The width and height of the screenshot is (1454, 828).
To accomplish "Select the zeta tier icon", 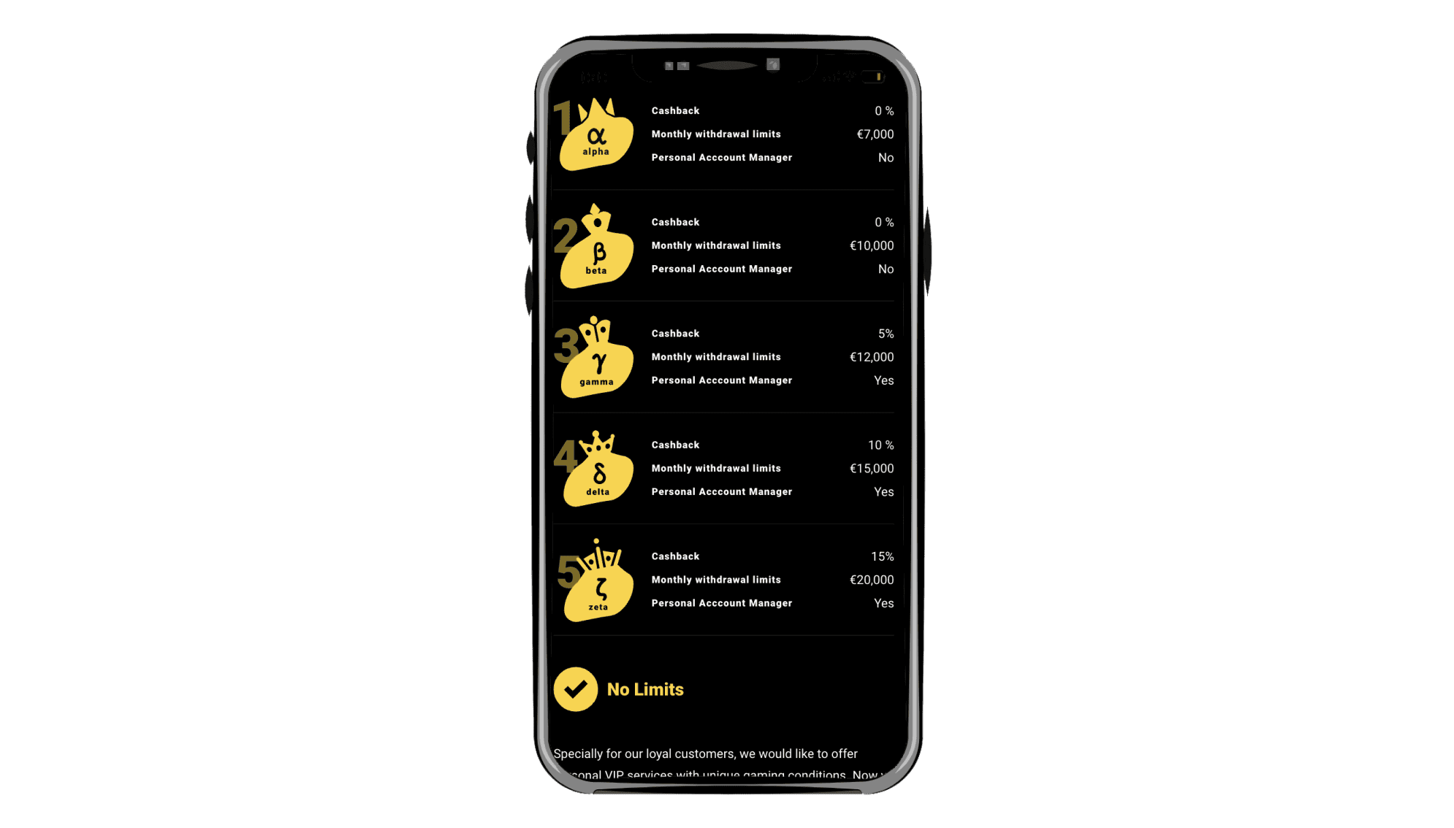I will 596,583.
